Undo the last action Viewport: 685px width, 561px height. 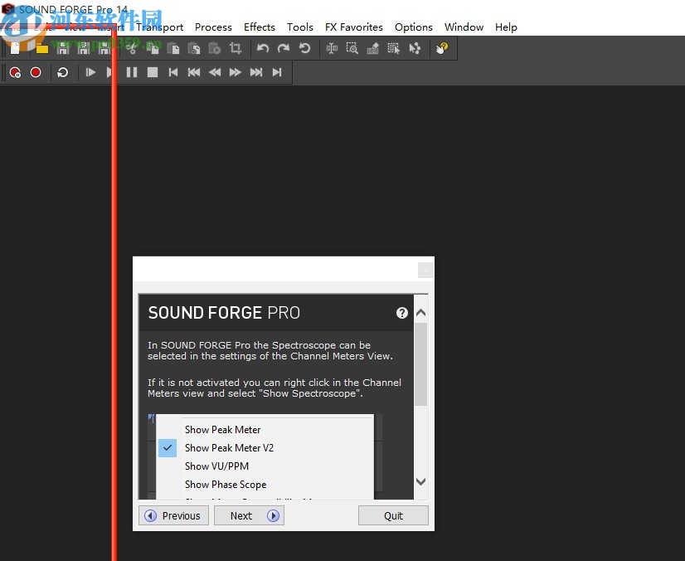(x=263, y=48)
